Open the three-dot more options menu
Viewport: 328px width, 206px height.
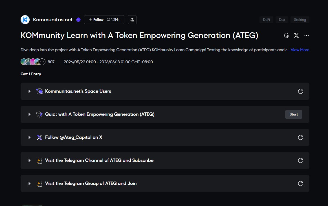[307, 35]
